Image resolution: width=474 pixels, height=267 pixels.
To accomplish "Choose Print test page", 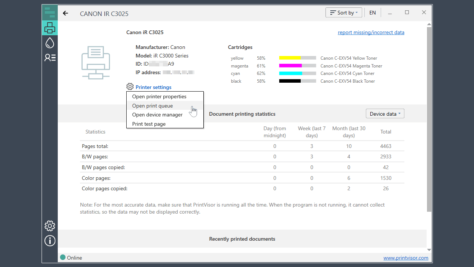I will click(x=149, y=124).
